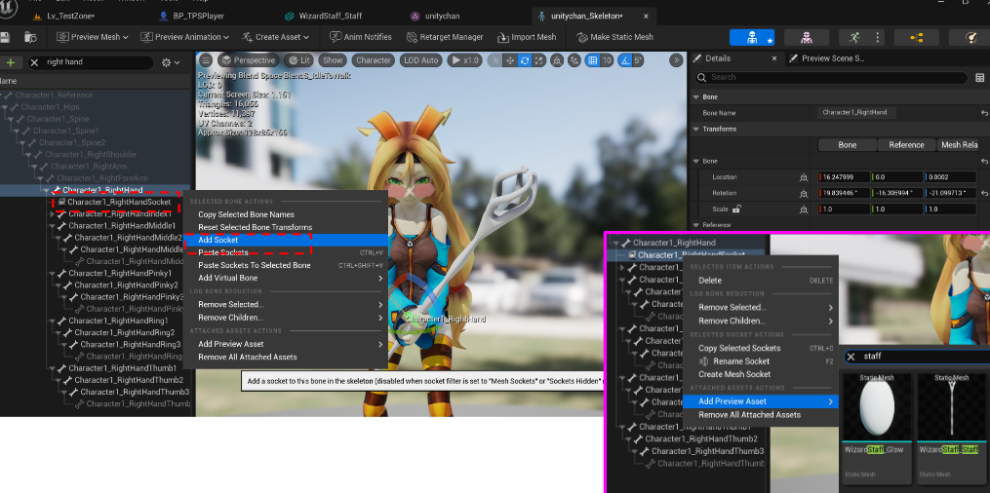
Task: Switch to the Animation editing mode
Action: pyautogui.click(x=854, y=37)
